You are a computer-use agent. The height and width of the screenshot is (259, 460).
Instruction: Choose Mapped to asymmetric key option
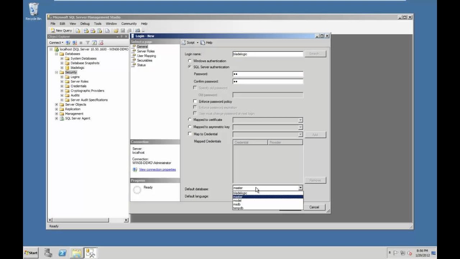point(190,127)
